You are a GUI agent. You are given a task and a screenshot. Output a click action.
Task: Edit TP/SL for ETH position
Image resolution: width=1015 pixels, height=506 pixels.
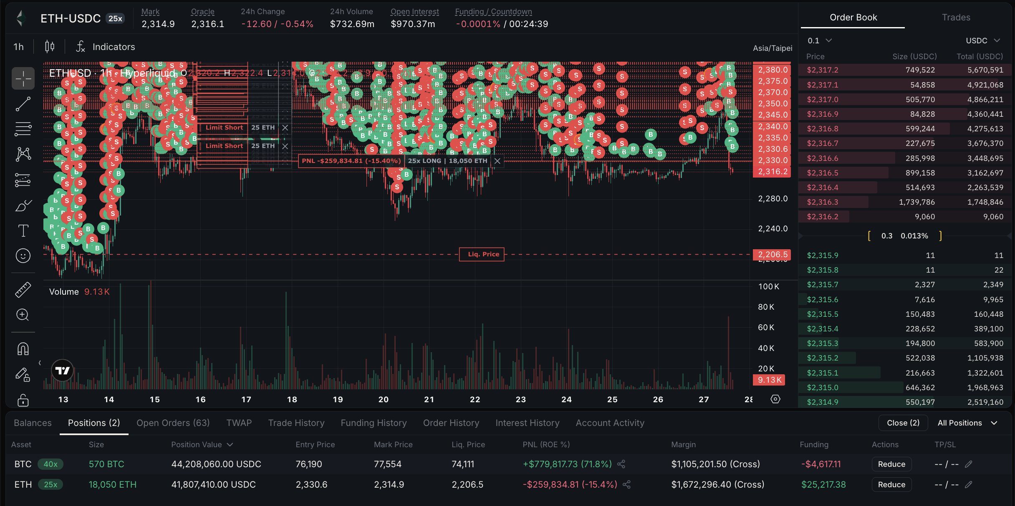point(969,485)
